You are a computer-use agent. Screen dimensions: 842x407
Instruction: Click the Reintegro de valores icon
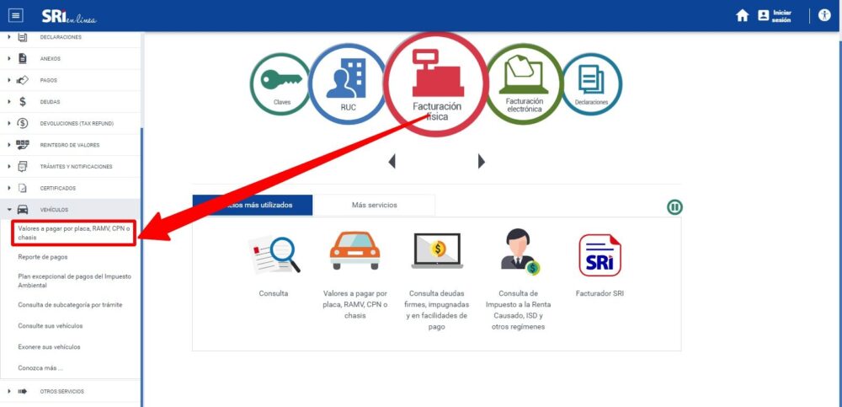point(23,145)
